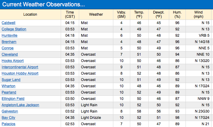Click the Weather column header
Screen dimensions: 213x127
[x=96, y=14]
